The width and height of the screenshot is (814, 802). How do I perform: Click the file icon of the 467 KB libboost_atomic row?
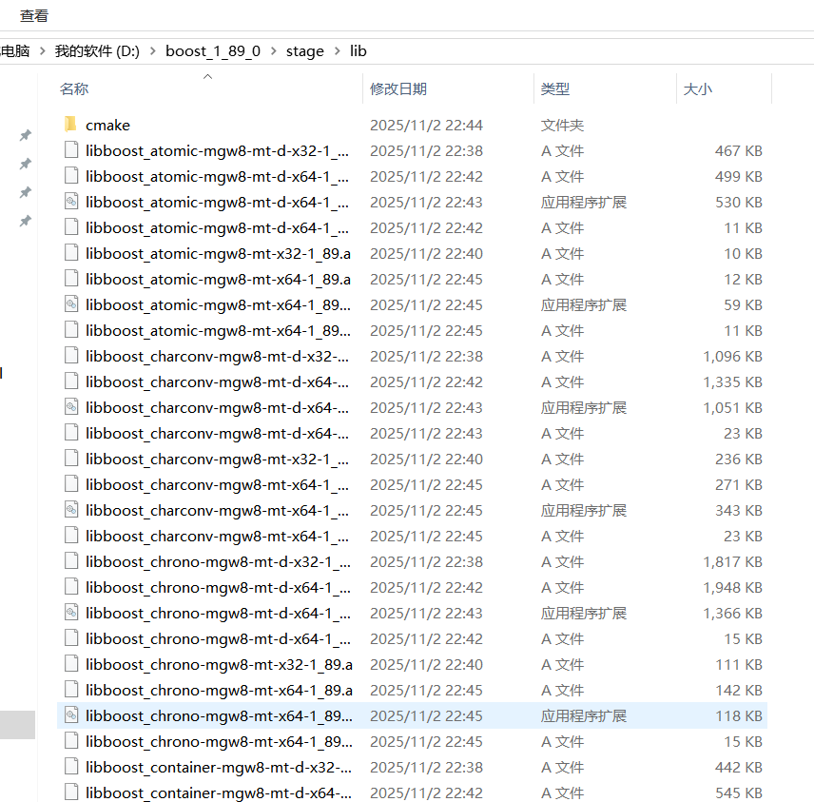click(x=71, y=150)
